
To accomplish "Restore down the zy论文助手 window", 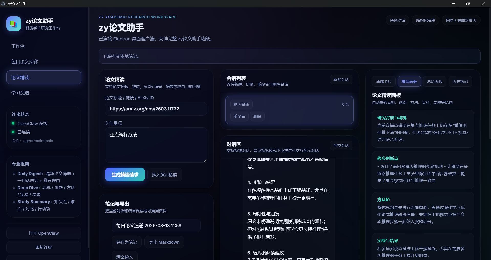I will coord(468,4).
